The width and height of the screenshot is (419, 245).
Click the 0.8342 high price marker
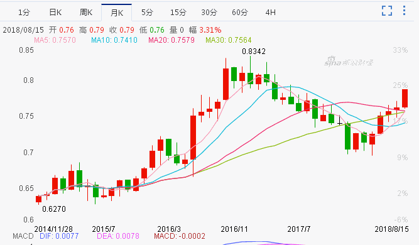point(254,52)
